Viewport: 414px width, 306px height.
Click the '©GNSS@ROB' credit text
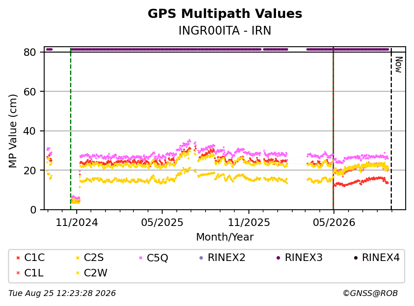pyautogui.click(x=370, y=293)
